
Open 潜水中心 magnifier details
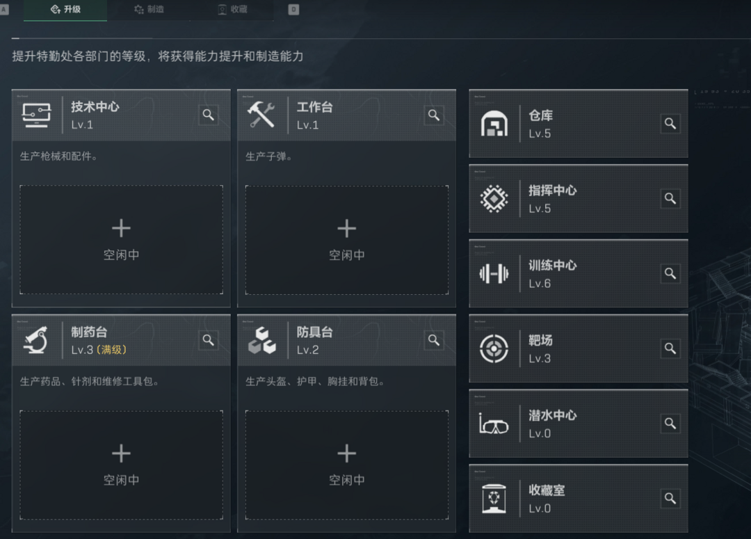click(x=670, y=424)
